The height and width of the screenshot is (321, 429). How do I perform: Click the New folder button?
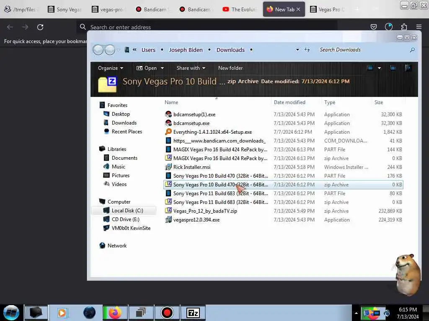[230, 68]
